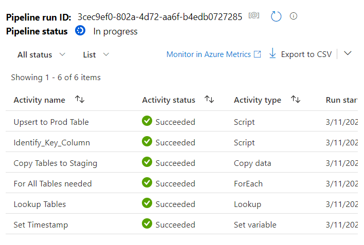The height and width of the screenshot is (245, 364).
Task: Sort by Activity status arrows icon
Action: click(x=209, y=100)
